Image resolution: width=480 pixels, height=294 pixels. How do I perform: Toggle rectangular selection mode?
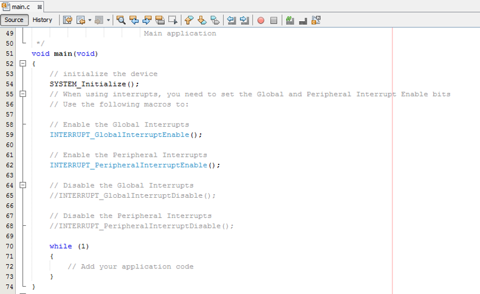(x=173, y=20)
